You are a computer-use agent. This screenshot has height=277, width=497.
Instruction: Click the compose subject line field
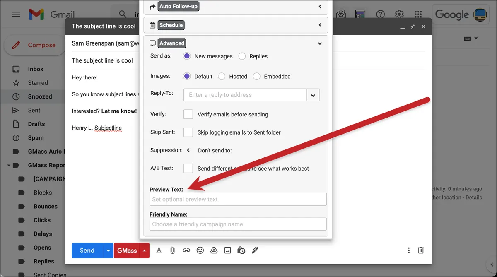tap(102, 60)
